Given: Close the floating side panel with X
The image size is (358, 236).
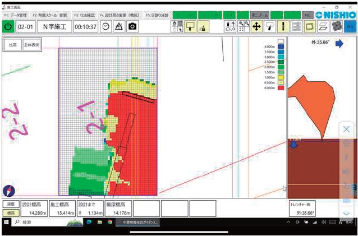Looking at the screenshot, I should click(x=346, y=129).
